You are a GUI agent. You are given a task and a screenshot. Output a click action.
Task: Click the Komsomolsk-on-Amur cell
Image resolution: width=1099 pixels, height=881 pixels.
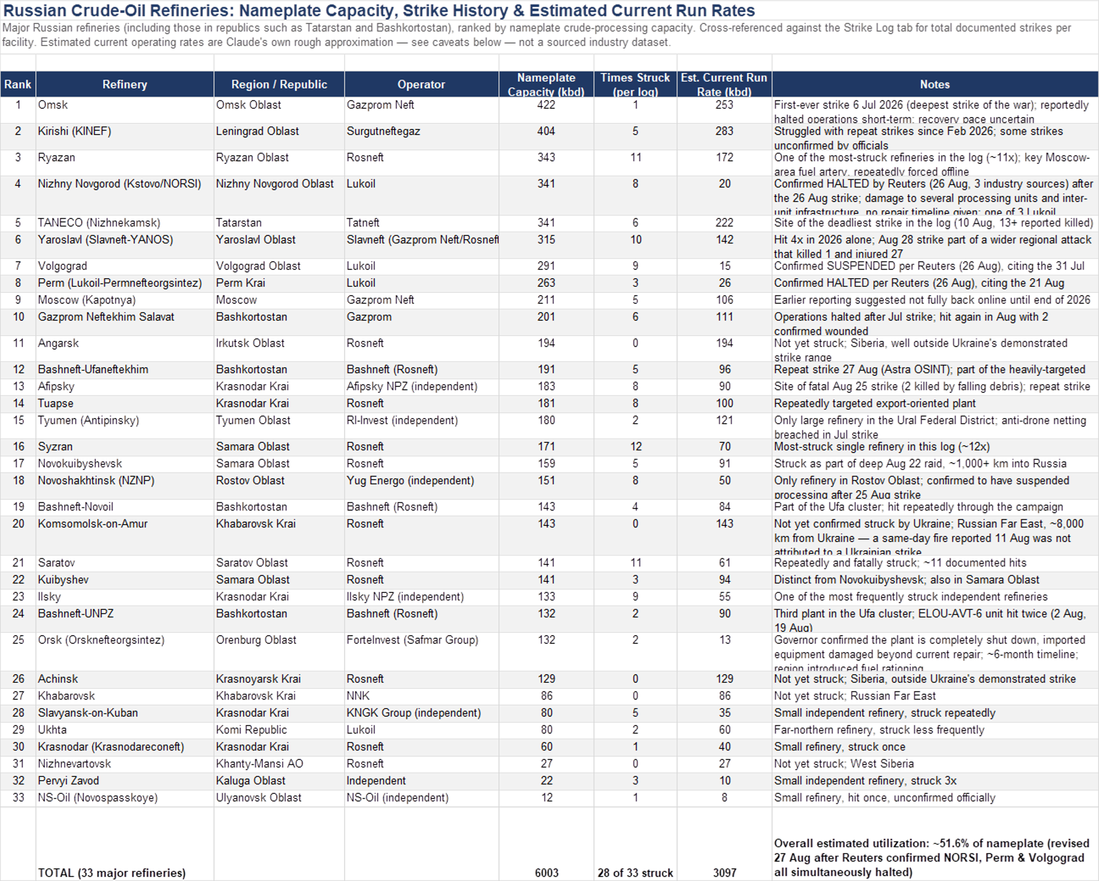(125, 536)
